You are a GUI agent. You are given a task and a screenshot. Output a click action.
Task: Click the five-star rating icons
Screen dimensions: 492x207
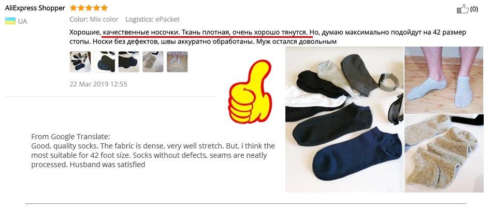[89, 8]
